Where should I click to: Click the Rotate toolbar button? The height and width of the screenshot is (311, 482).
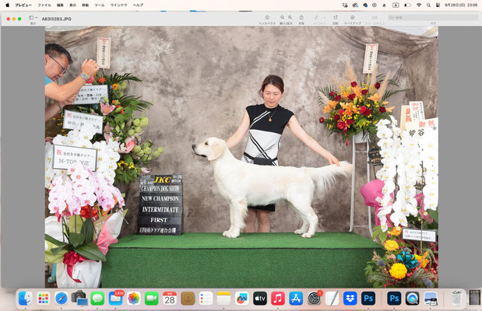tap(336, 18)
